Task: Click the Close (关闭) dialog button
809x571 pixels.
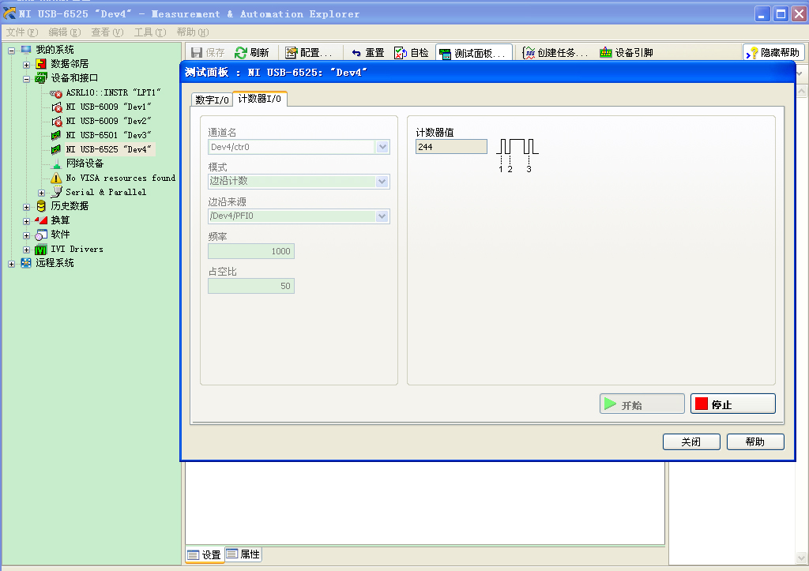Action: click(x=691, y=442)
